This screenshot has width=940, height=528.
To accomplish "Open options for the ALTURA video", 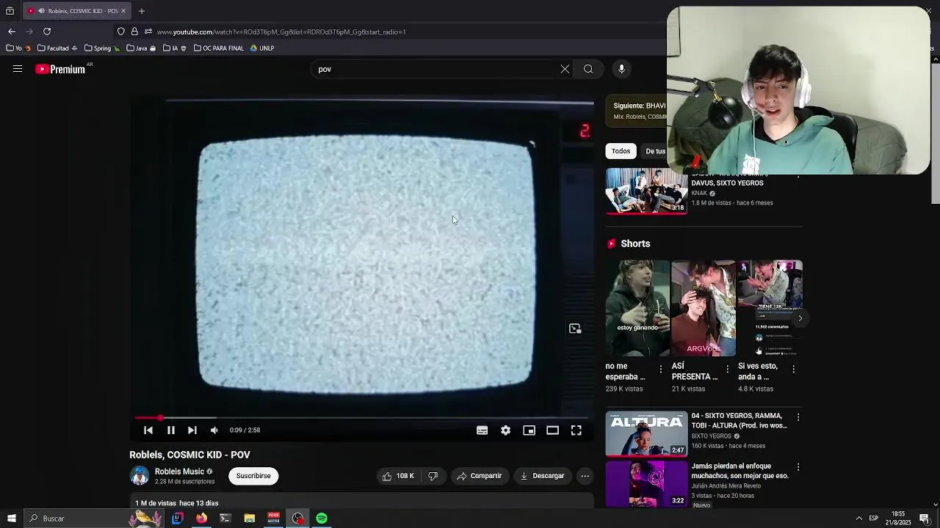I will pyautogui.click(x=798, y=417).
